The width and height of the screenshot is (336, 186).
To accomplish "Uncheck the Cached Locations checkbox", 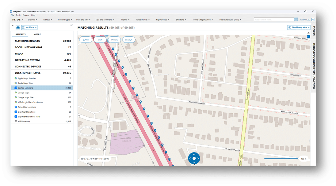I will 16,88.
